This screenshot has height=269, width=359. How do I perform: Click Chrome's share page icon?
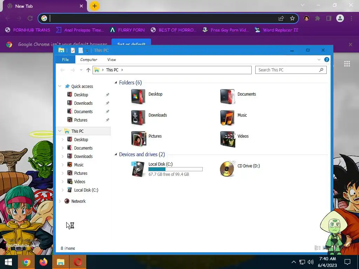(281, 18)
